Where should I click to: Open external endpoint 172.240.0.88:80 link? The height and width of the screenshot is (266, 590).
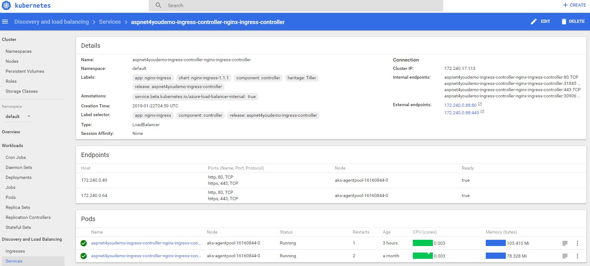pos(460,105)
